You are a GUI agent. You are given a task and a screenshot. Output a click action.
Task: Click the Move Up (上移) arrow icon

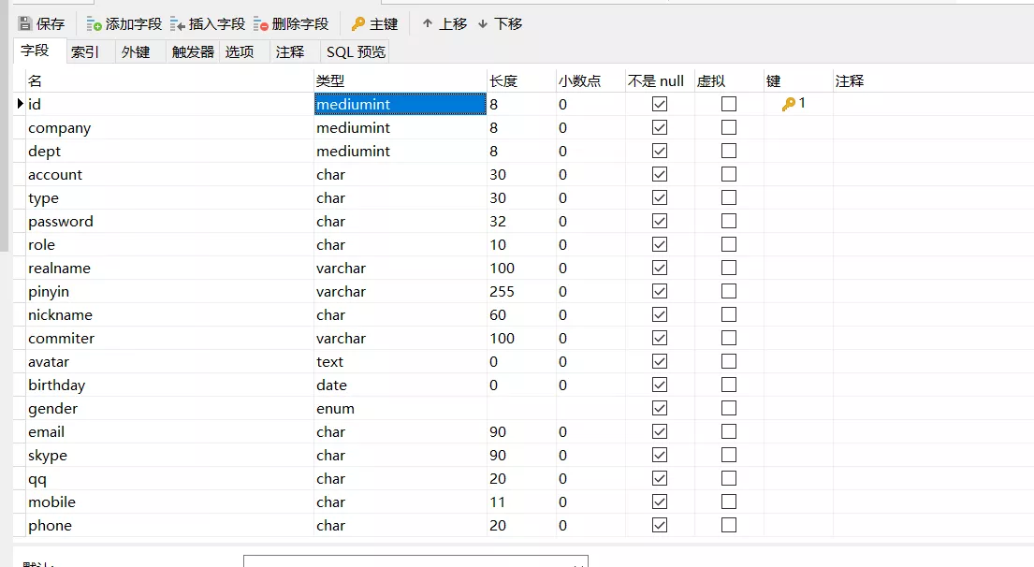click(428, 23)
